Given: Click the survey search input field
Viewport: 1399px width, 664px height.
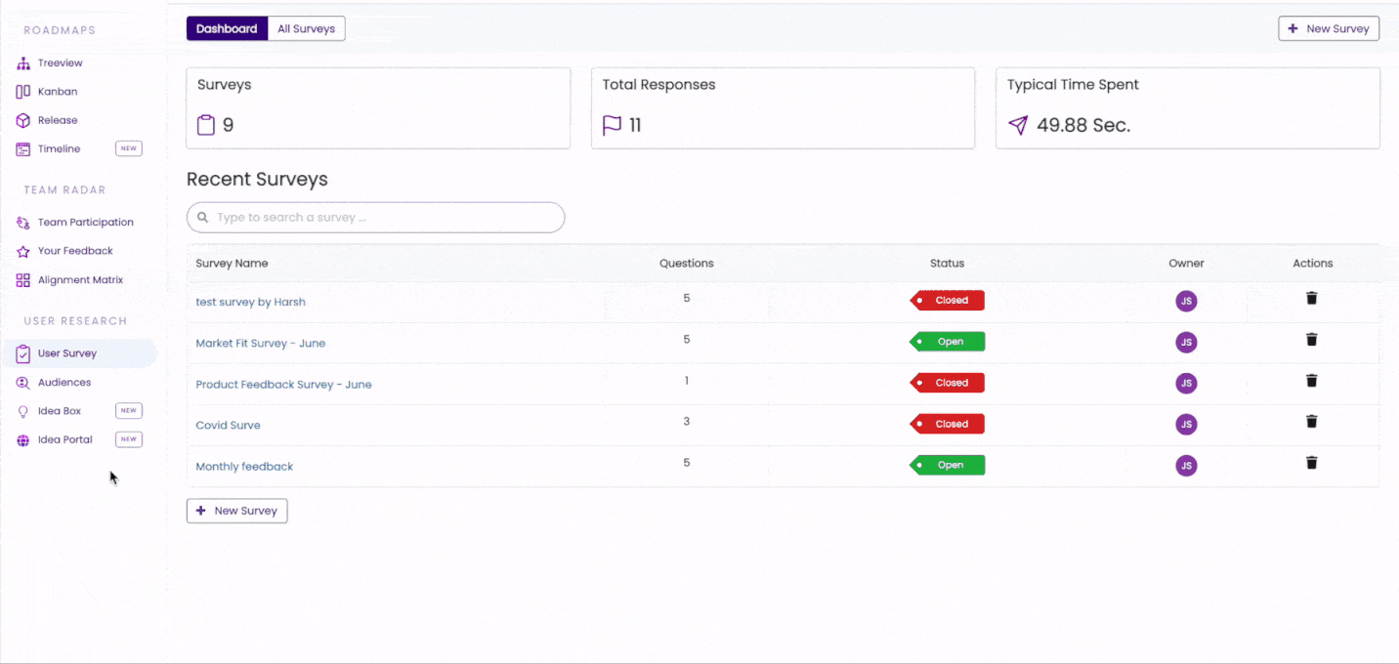Looking at the screenshot, I should point(376,218).
